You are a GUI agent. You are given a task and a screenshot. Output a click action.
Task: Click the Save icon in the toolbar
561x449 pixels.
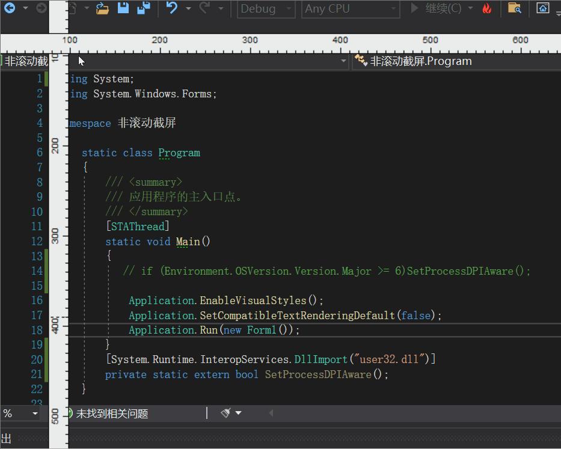coord(123,8)
